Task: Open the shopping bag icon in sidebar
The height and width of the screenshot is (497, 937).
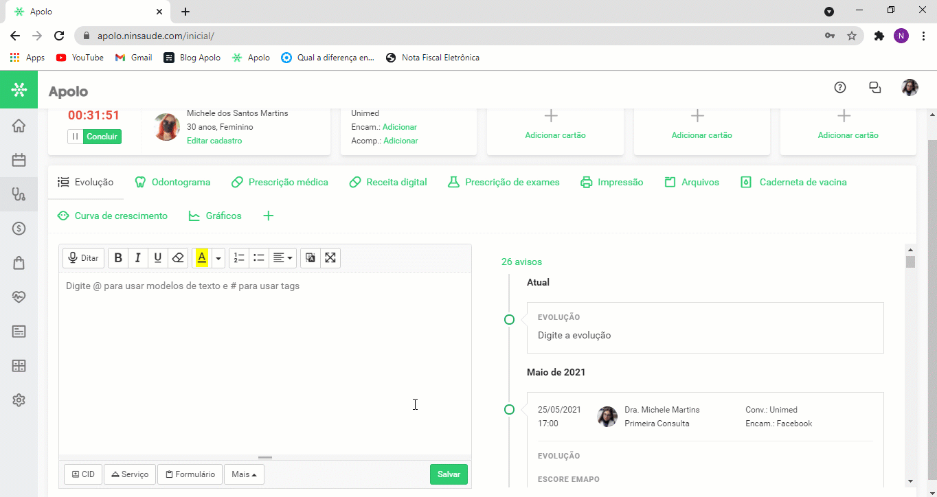Action: (19, 263)
